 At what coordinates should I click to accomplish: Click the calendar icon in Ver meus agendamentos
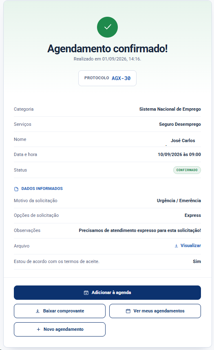[x=128, y=311]
